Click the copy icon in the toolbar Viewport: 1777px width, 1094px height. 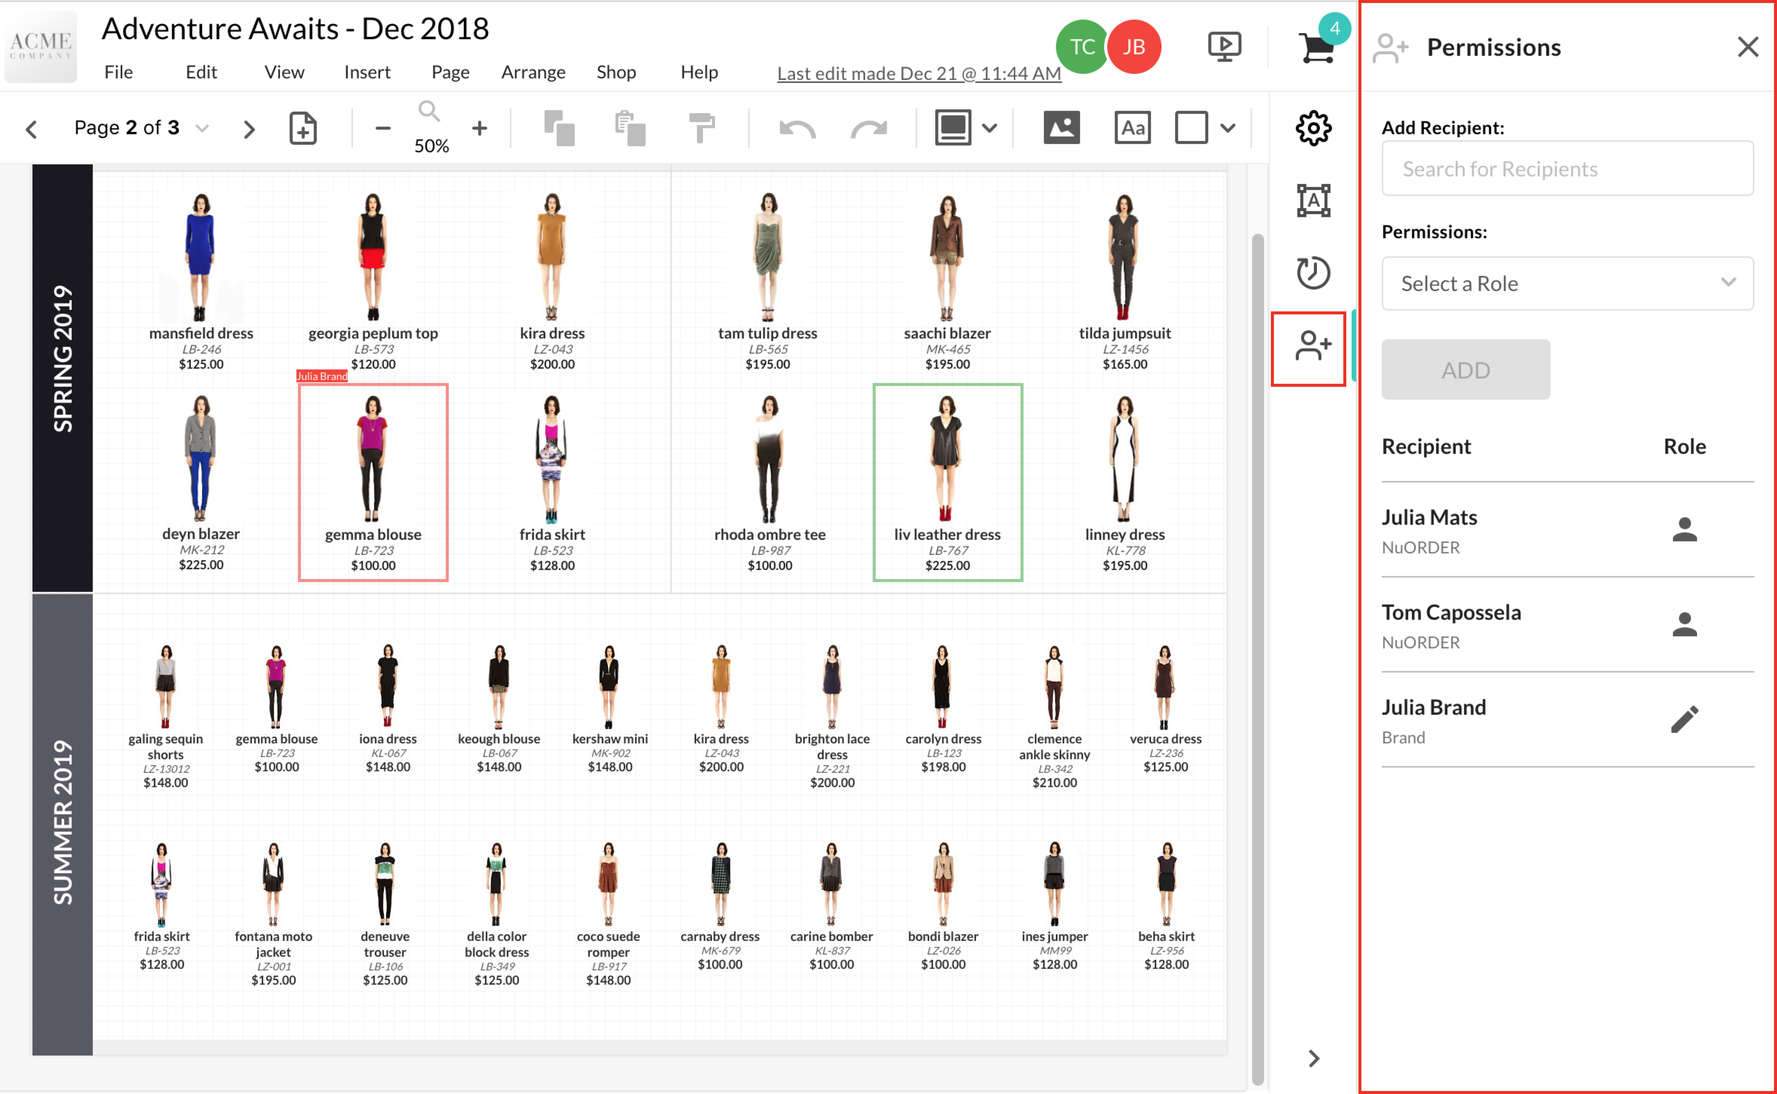coord(559,128)
